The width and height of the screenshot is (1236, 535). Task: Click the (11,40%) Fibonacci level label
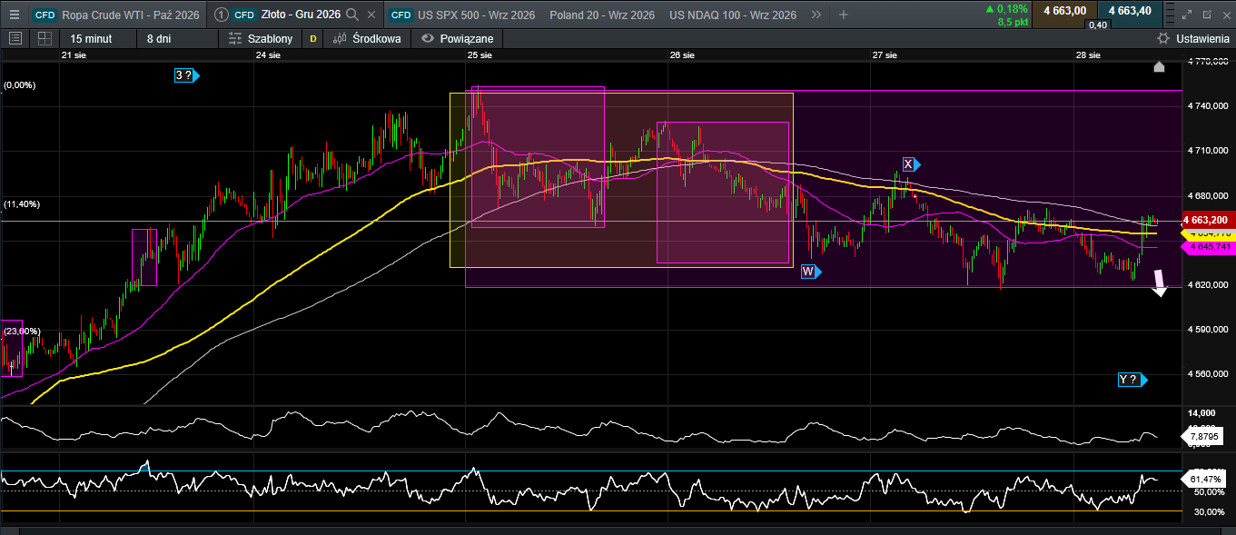(22, 204)
